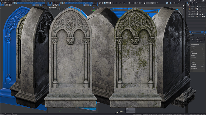Enable face select mode in middle viewport
This screenshot has height=115, width=206.
point(64,3)
